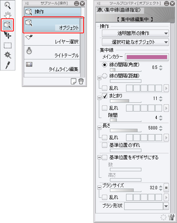Select the rectangular selection marquee tool

[8, 46]
